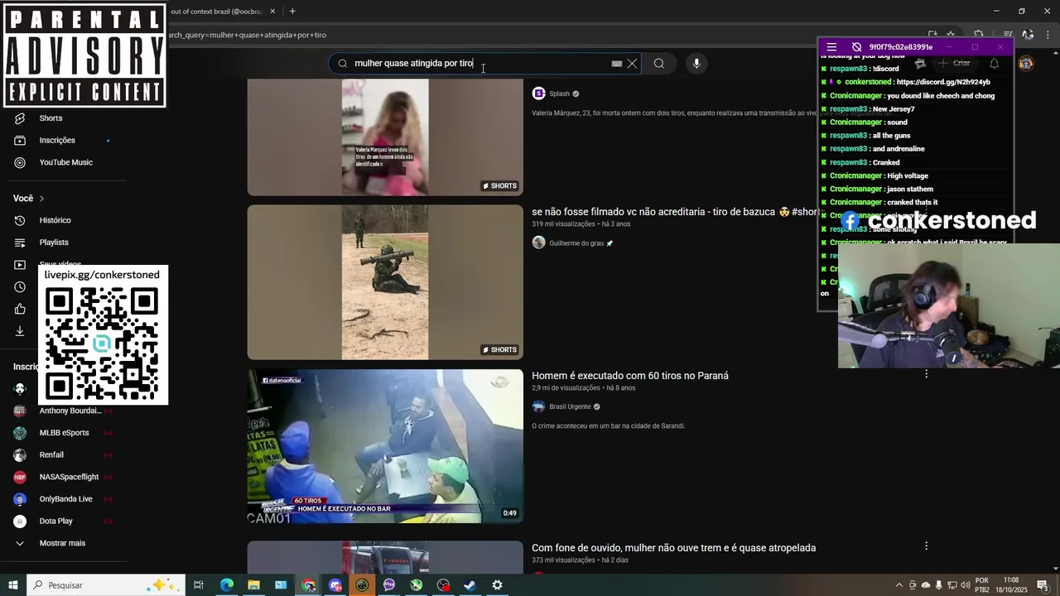Click the page scrollbar down arrow
Screen dimensions: 1060x596
point(1056,569)
